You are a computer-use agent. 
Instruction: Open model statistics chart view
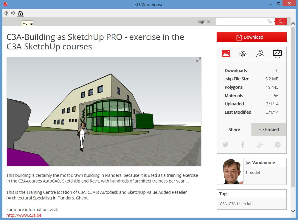277,54
